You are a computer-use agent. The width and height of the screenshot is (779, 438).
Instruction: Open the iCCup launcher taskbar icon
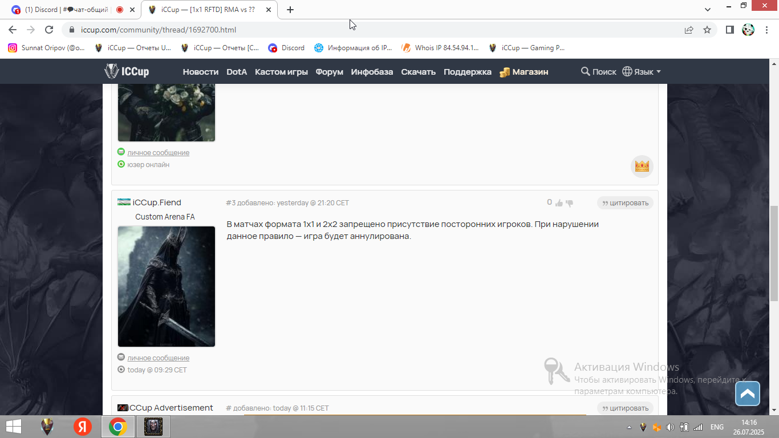pyautogui.click(x=48, y=427)
